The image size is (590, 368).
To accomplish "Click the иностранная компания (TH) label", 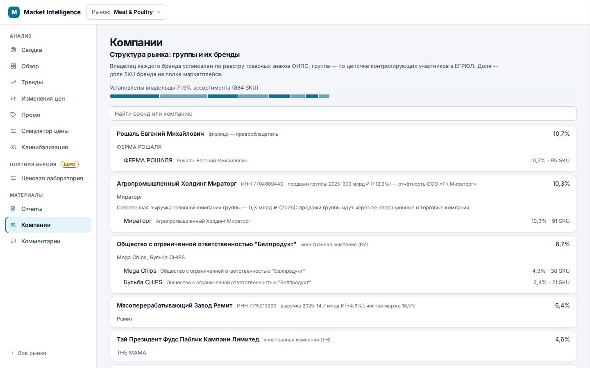I will coord(297,340).
